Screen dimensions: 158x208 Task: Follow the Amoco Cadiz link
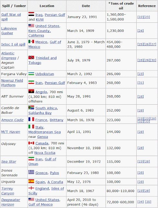coord(12,120)
